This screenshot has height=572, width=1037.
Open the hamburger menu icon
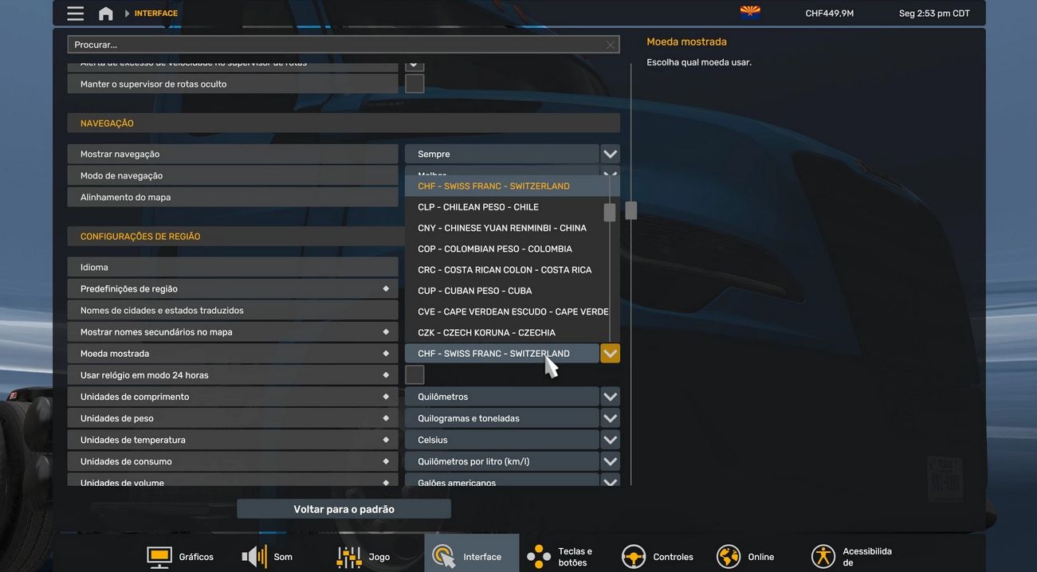[76, 14]
